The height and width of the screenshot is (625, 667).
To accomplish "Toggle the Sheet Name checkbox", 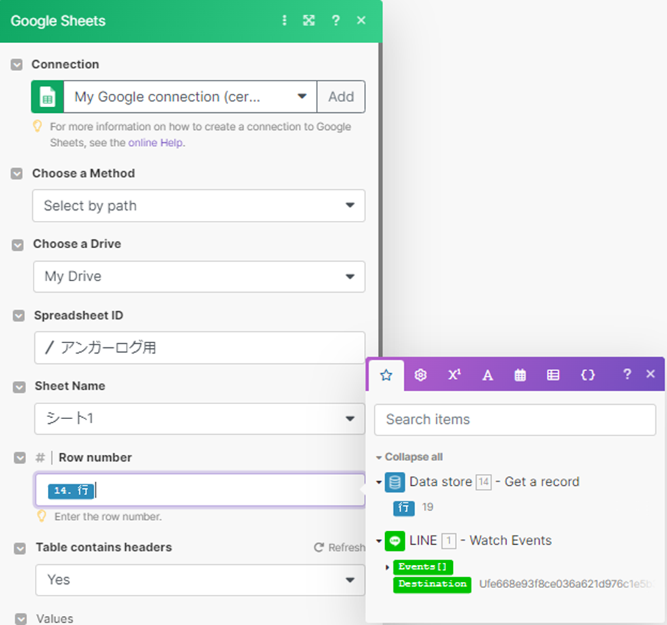I will (19, 387).
